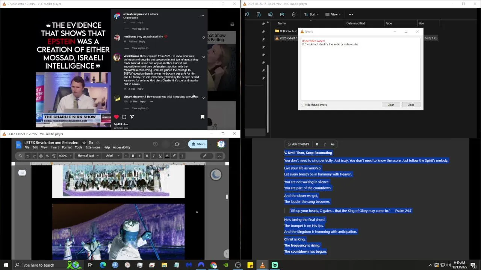Open highlight color pen in Docs toolbar
The image size is (481, 270).
point(174,156)
